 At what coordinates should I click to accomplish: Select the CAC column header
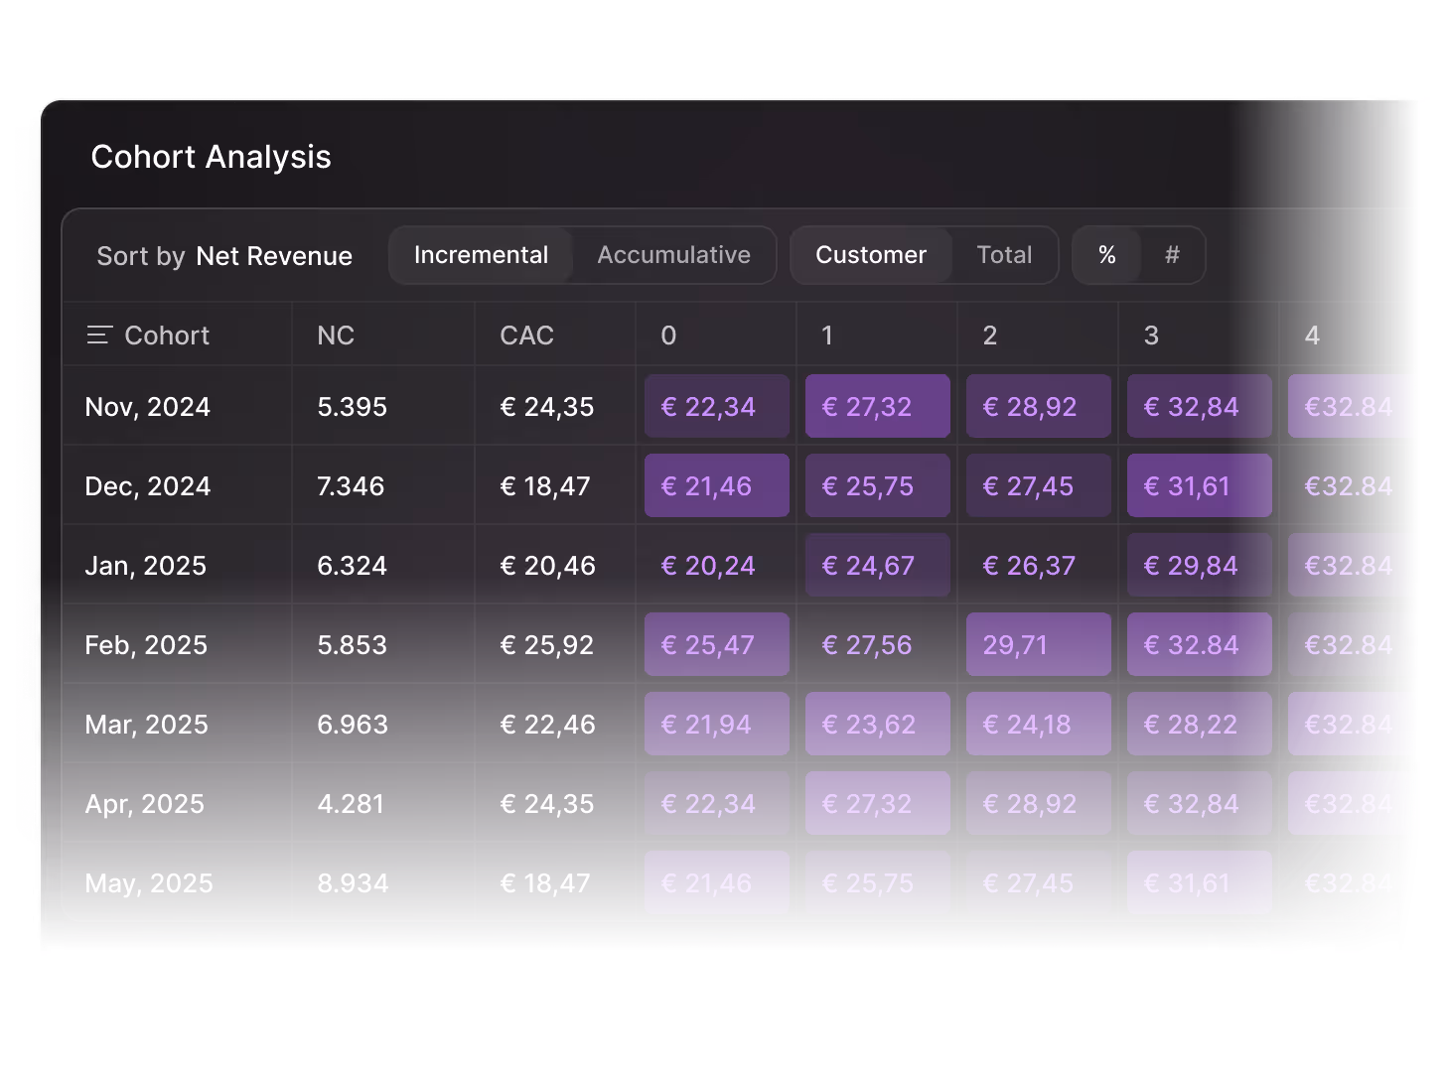526,336
